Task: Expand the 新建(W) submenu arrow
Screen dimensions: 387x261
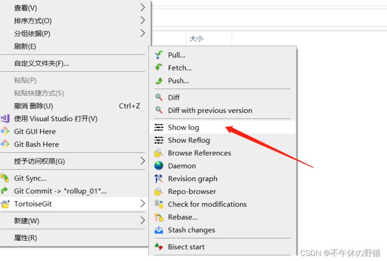Action: (x=143, y=220)
